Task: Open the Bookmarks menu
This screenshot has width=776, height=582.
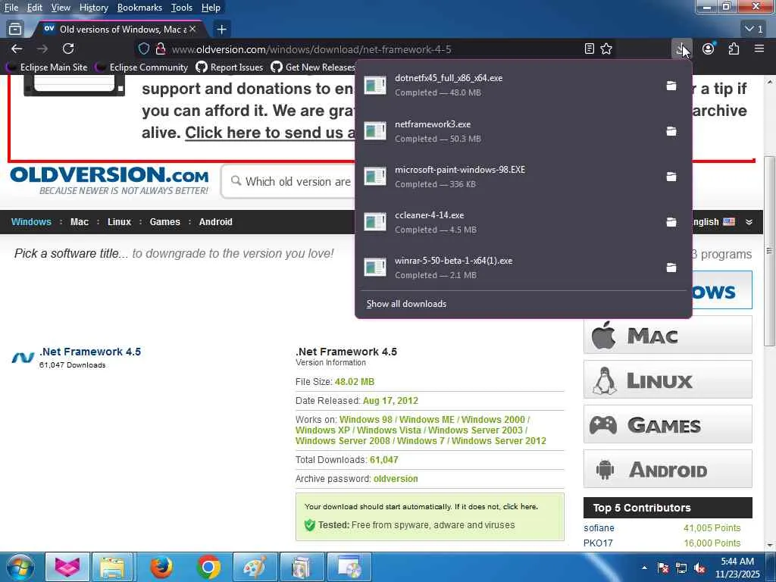Action: (x=139, y=8)
